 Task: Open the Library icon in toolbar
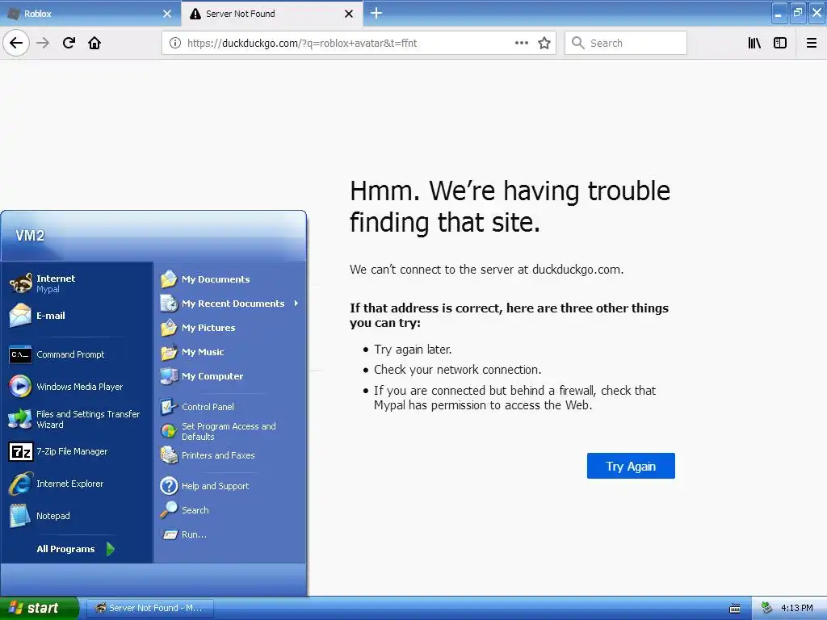coord(754,43)
